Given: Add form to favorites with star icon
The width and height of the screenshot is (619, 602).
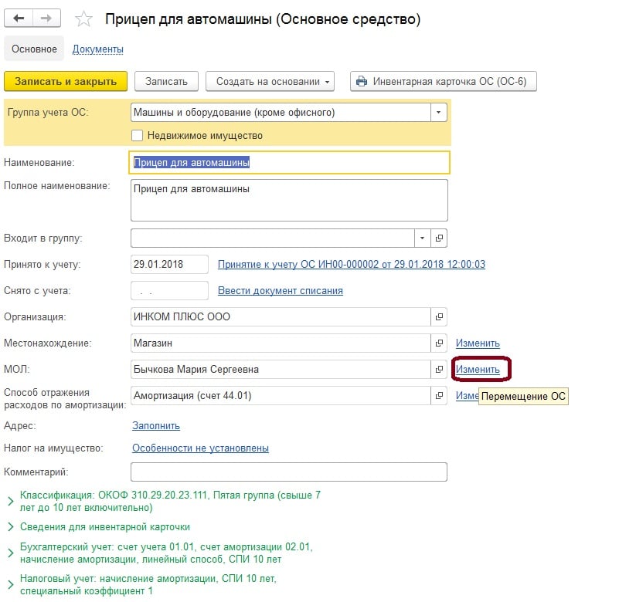Looking at the screenshot, I should [87, 19].
